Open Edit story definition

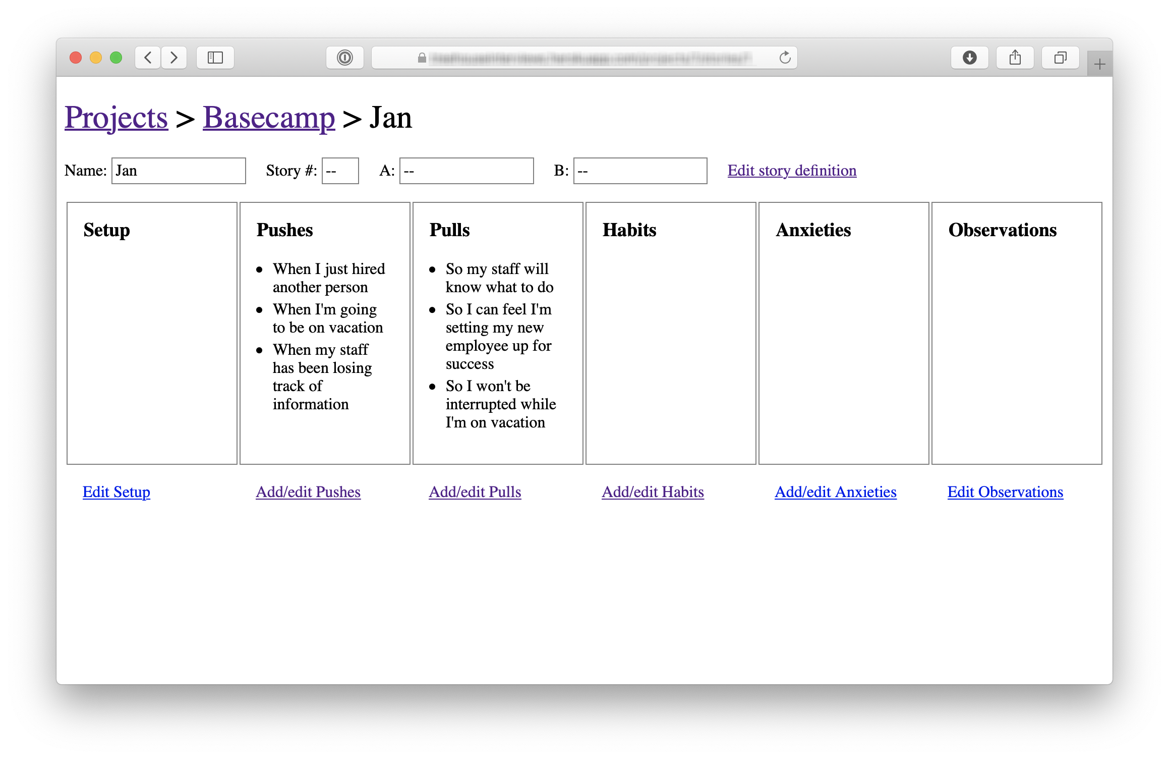point(791,171)
